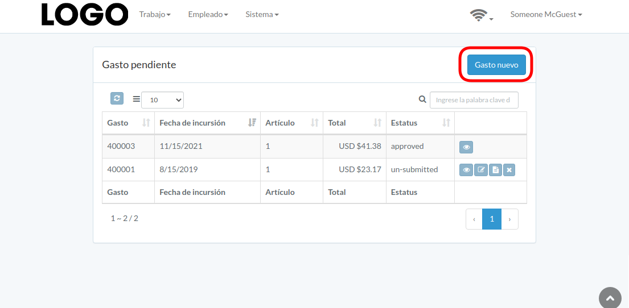Sort by Total column arrows
The height and width of the screenshot is (308, 629).
click(377, 123)
